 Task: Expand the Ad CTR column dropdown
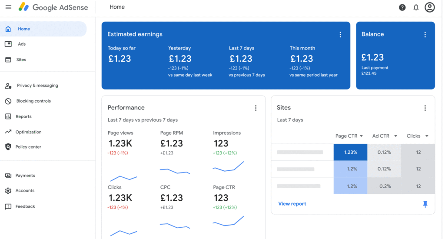pos(395,136)
